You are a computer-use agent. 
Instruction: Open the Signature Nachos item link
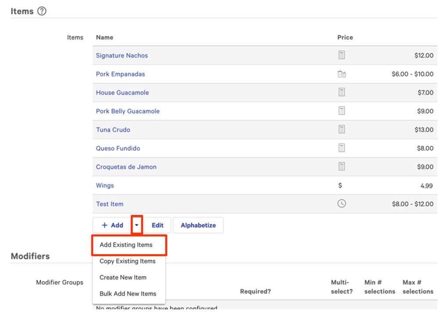(x=122, y=56)
